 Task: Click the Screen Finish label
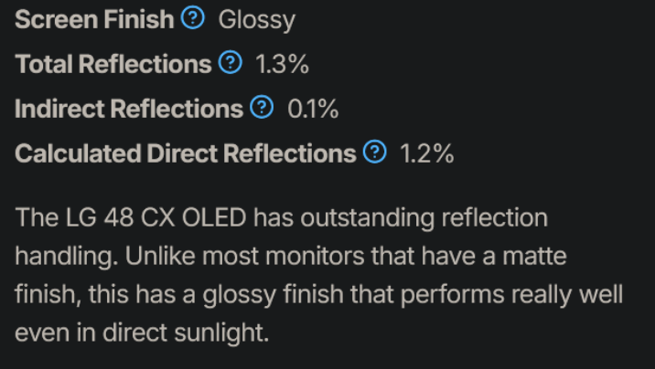pos(95,19)
